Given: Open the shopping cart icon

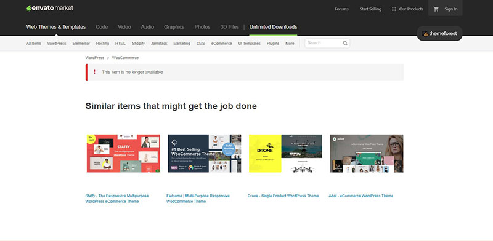Looking at the screenshot, I should (x=436, y=9).
